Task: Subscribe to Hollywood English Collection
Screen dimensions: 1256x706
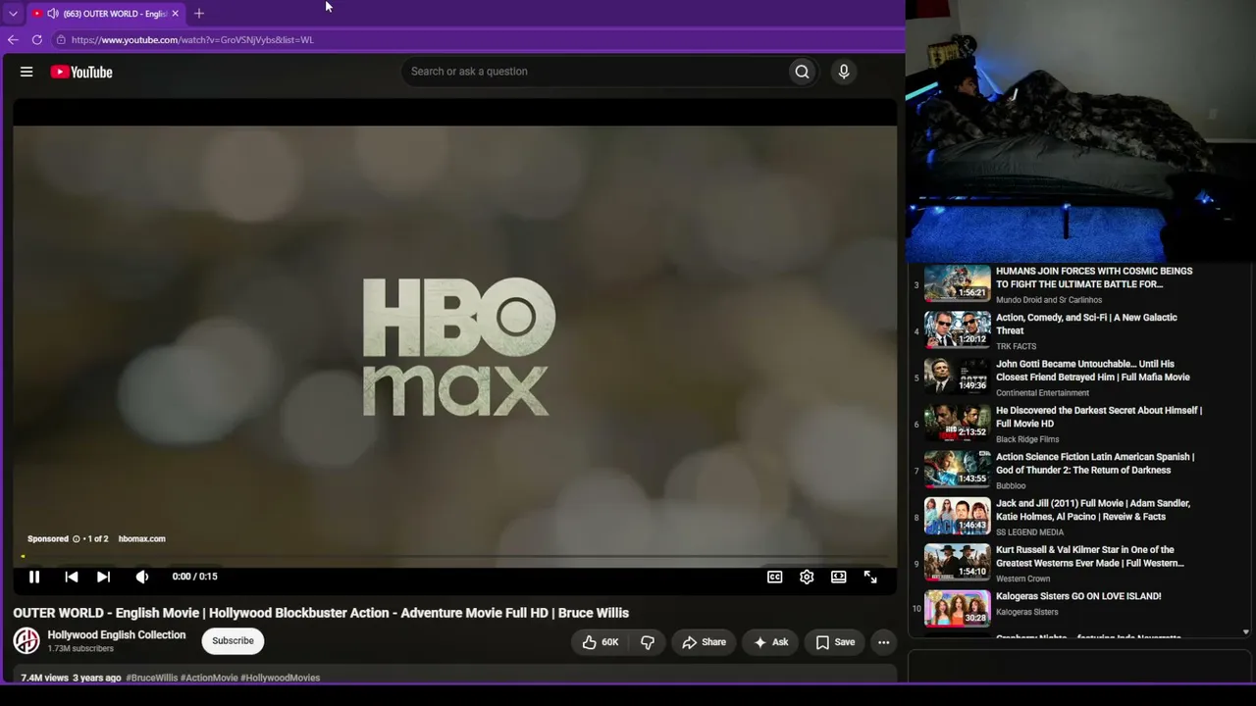Action: tap(233, 641)
